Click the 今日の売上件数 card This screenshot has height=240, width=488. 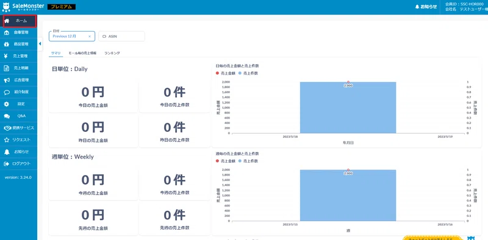(x=174, y=95)
